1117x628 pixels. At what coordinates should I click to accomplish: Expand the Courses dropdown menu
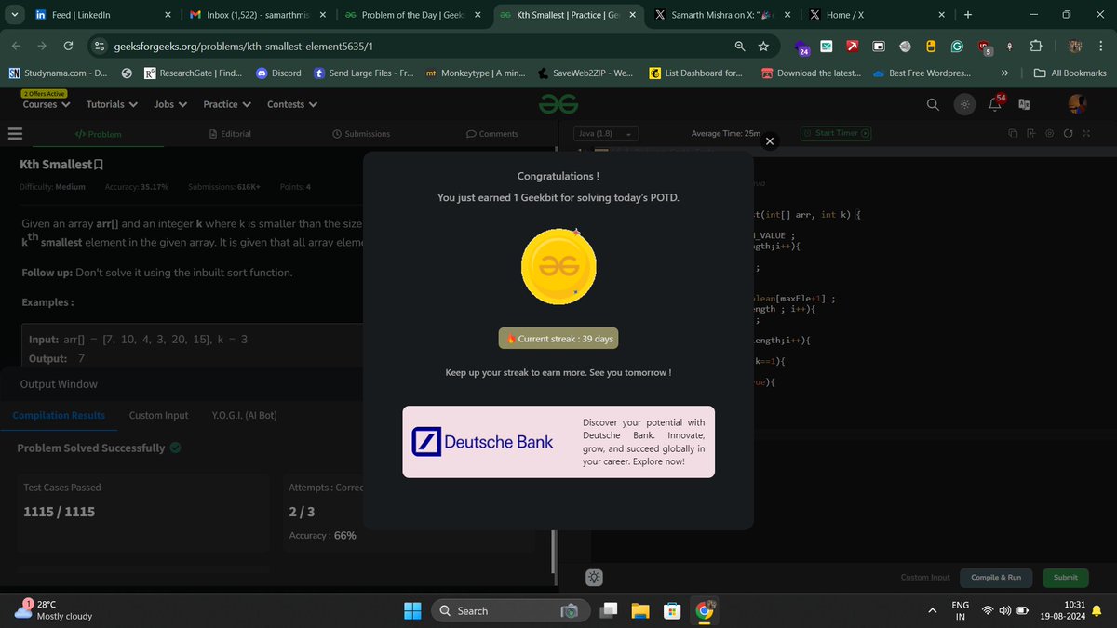[47, 104]
